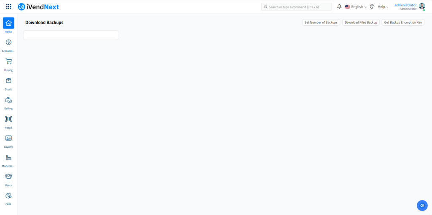This screenshot has width=432, height=215.
Task: Click the US flag language icon
Action: tap(348, 7)
